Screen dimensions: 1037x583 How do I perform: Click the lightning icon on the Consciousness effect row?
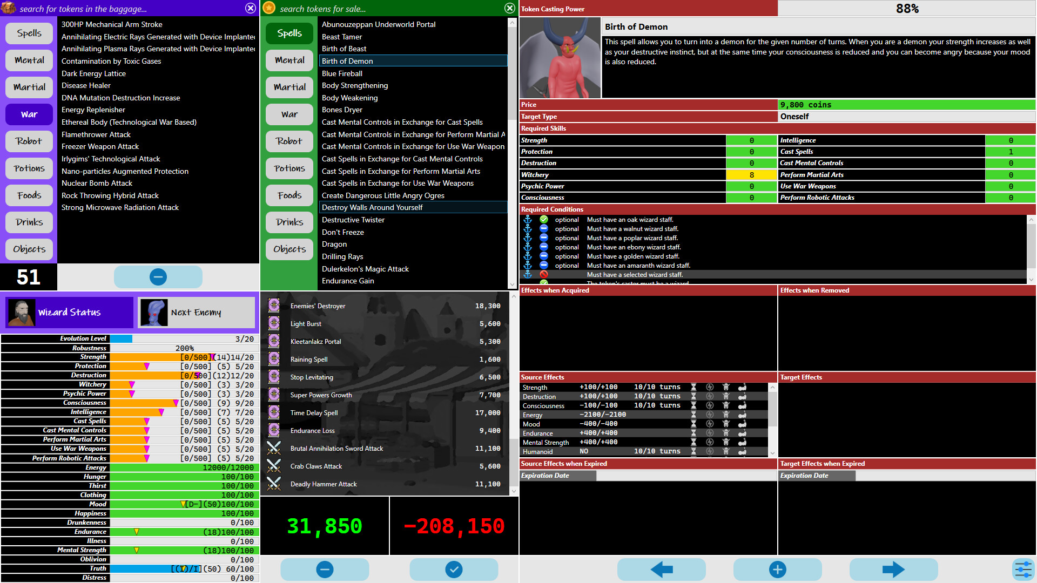pyautogui.click(x=709, y=405)
